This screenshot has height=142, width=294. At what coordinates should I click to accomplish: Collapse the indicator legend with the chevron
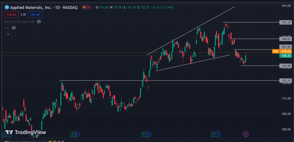pos(8,34)
